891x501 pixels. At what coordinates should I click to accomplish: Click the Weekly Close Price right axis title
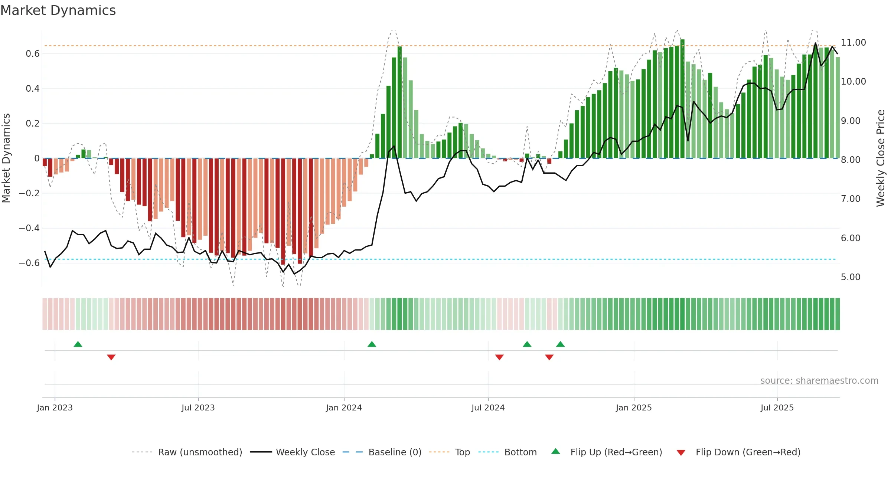point(881,158)
